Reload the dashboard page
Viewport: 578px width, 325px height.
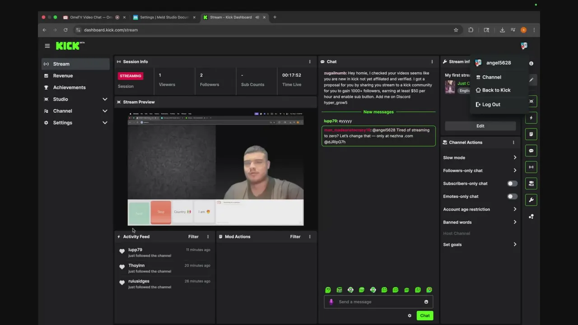click(x=65, y=30)
